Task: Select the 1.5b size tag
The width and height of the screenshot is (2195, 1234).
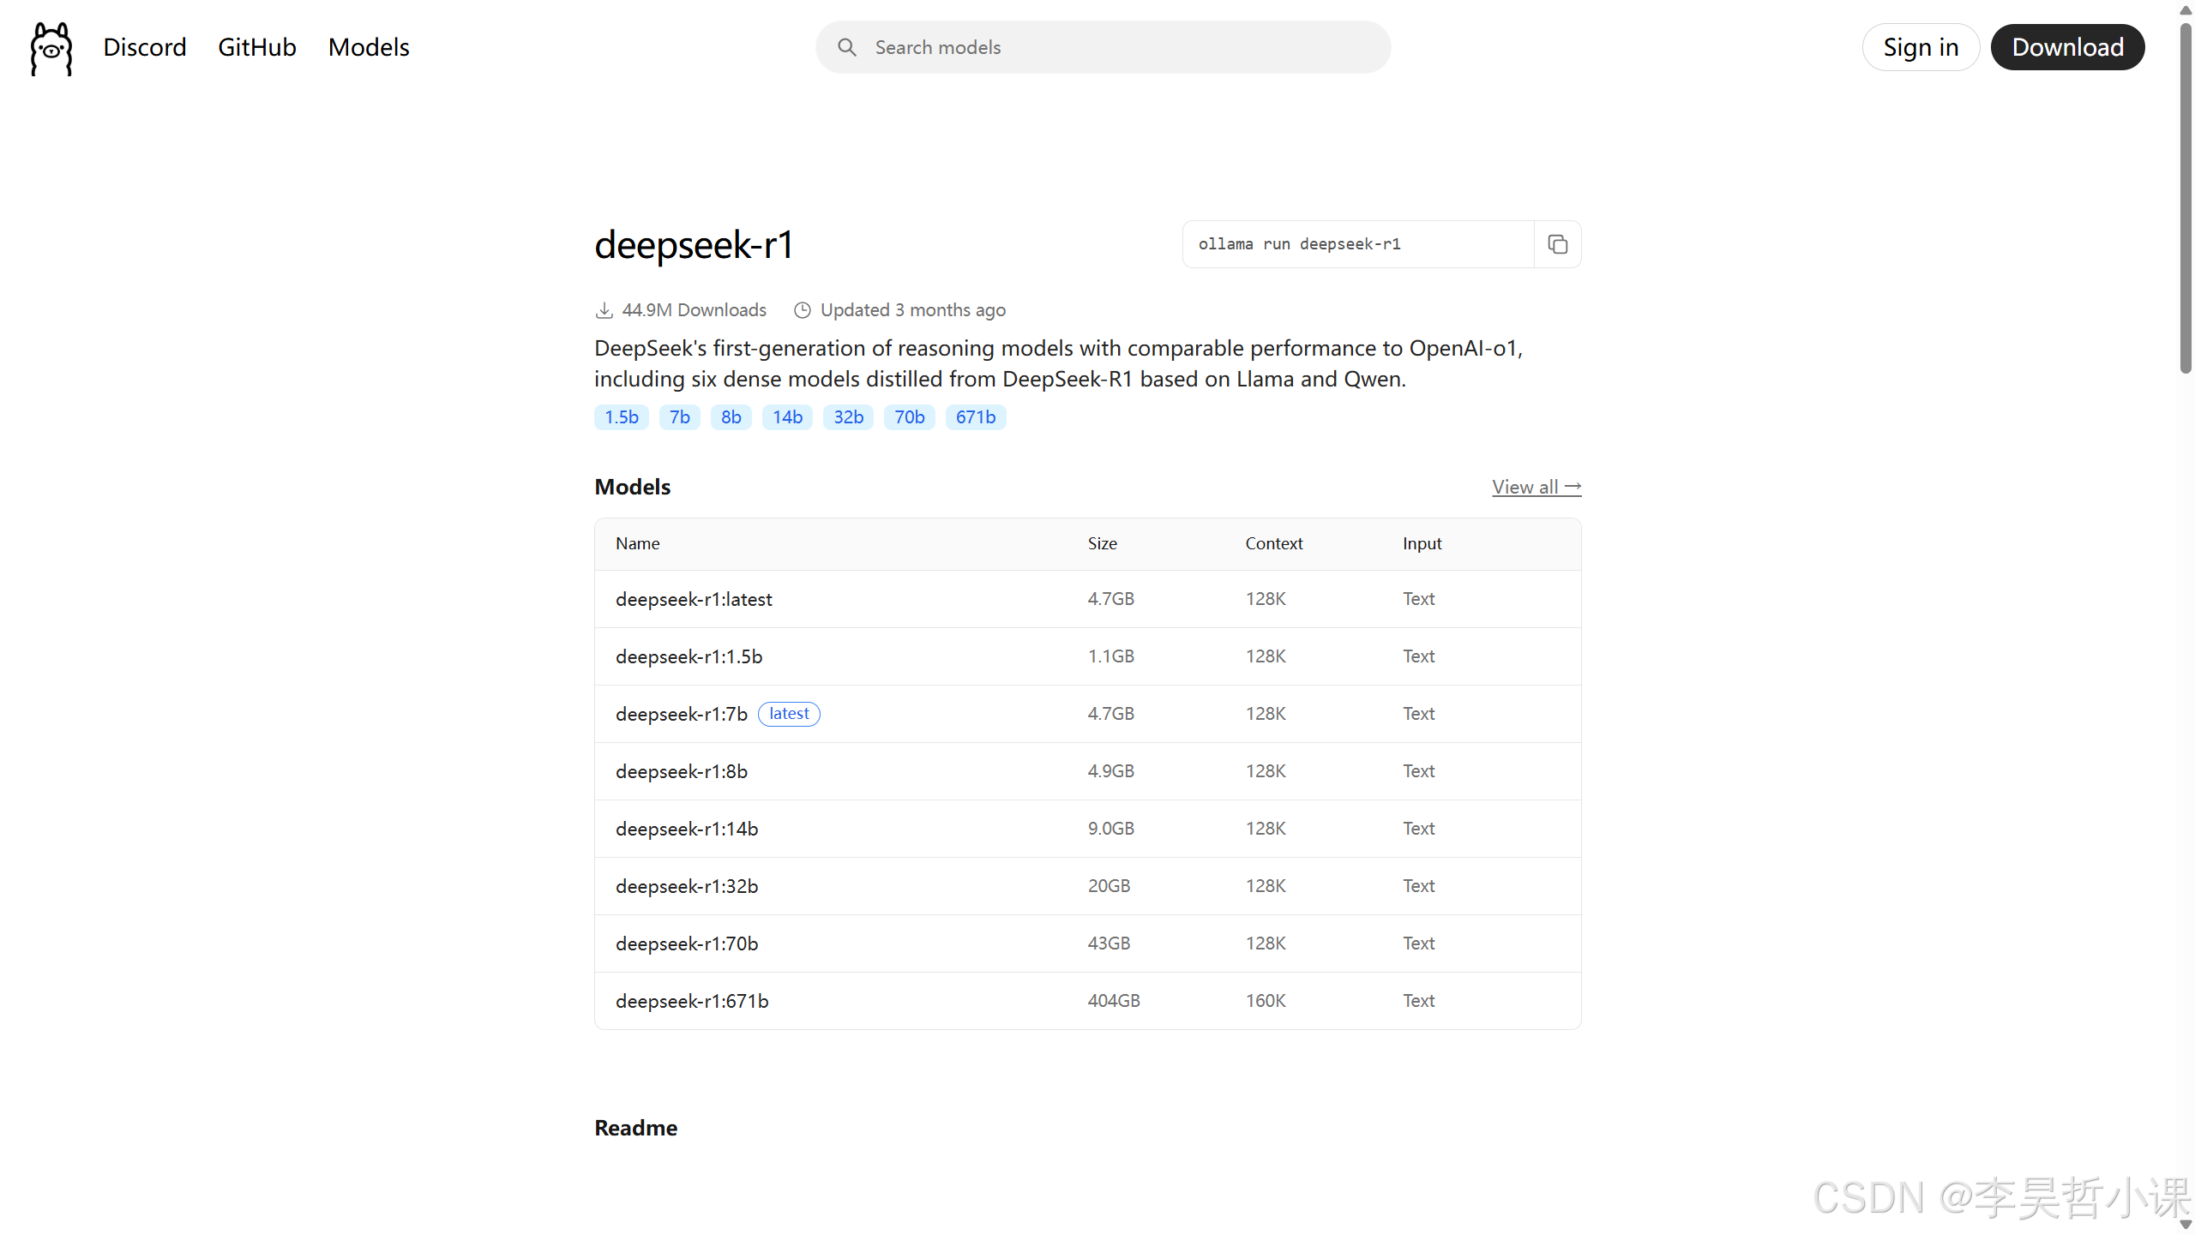Action: 621,417
